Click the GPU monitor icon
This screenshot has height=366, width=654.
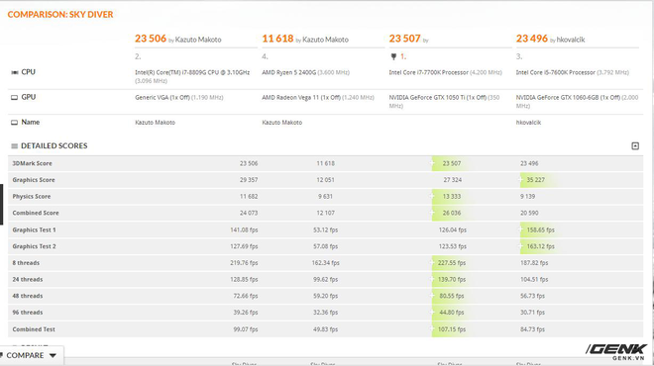14,97
